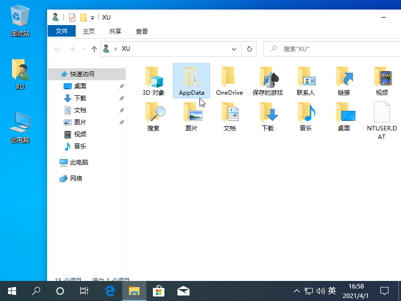Expand hidden icons in the system tray
This screenshot has height=301, width=401.
(x=297, y=290)
